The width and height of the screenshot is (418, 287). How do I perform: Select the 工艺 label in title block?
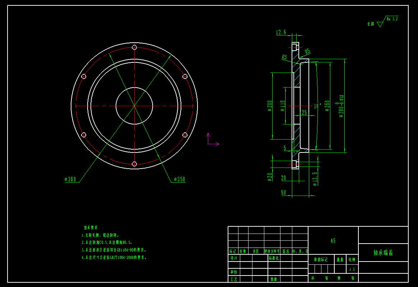tap(234, 279)
